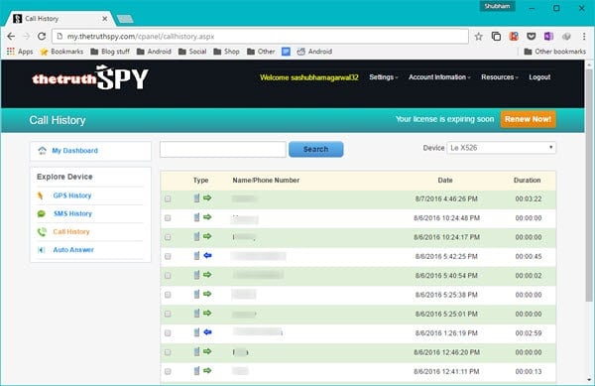Check the box for 8/6/2016 5:25:01 PM call
Viewport: 595px width, 386px height.
point(168,314)
